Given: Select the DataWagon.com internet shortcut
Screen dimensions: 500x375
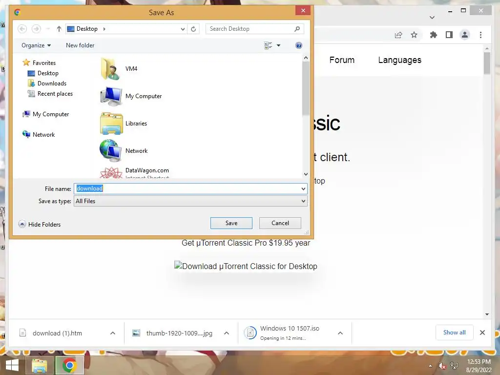Looking at the screenshot, I should tap(135, 172).
